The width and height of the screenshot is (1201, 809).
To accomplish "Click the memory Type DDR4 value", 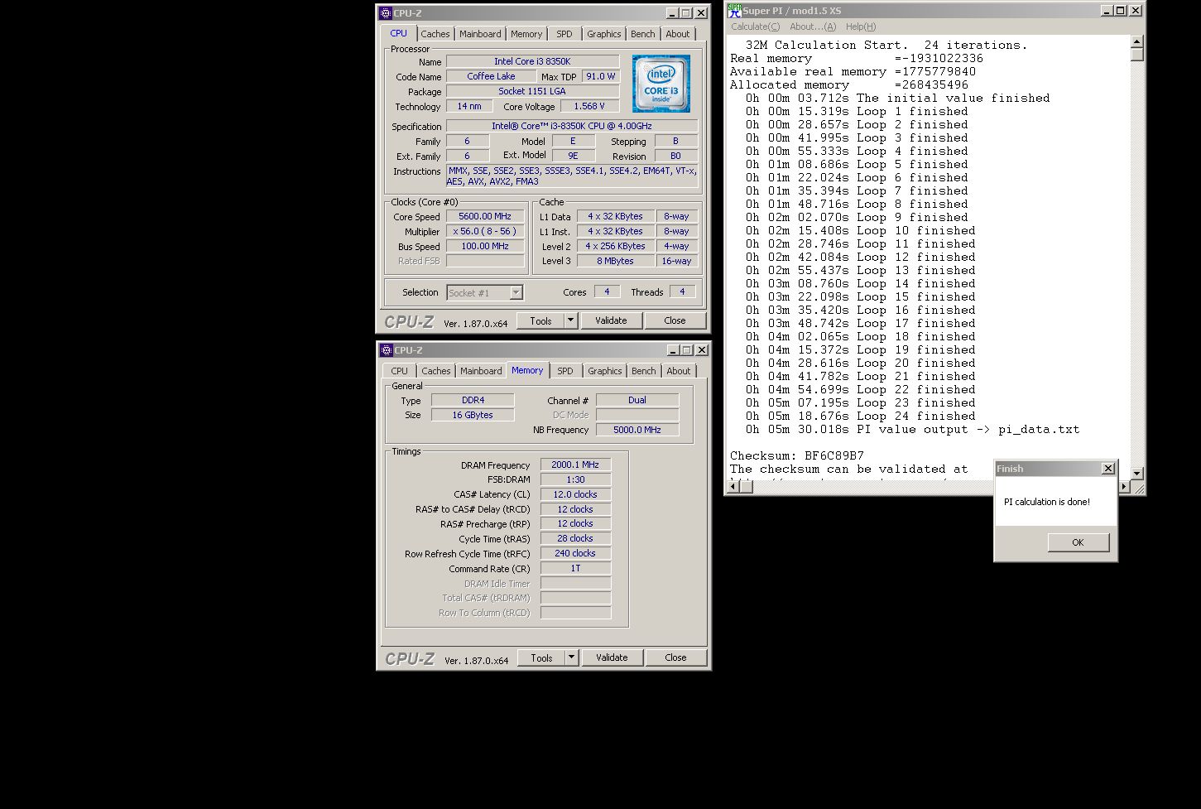I will (473, 400).
